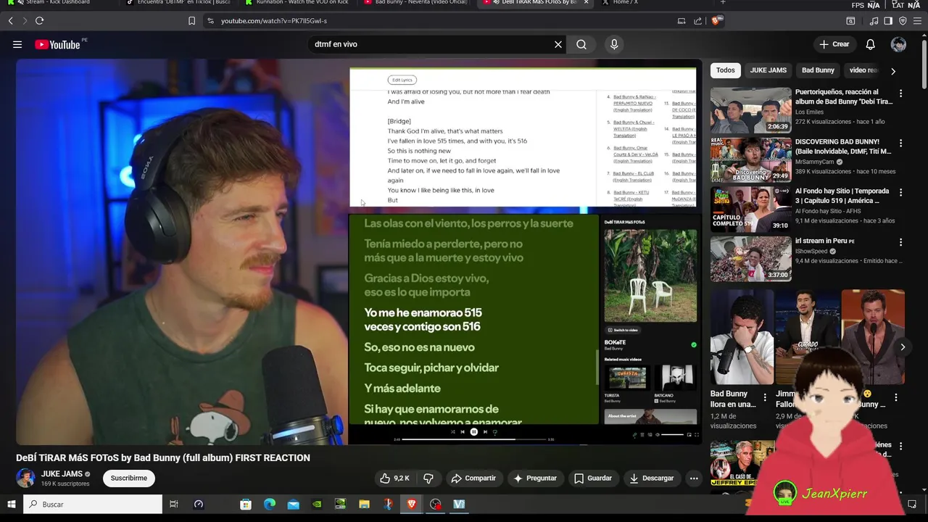The width and height of the screenshot is (928, 522).
Task: Click the Windows taskbar Buscar search box
Action: 93,504
